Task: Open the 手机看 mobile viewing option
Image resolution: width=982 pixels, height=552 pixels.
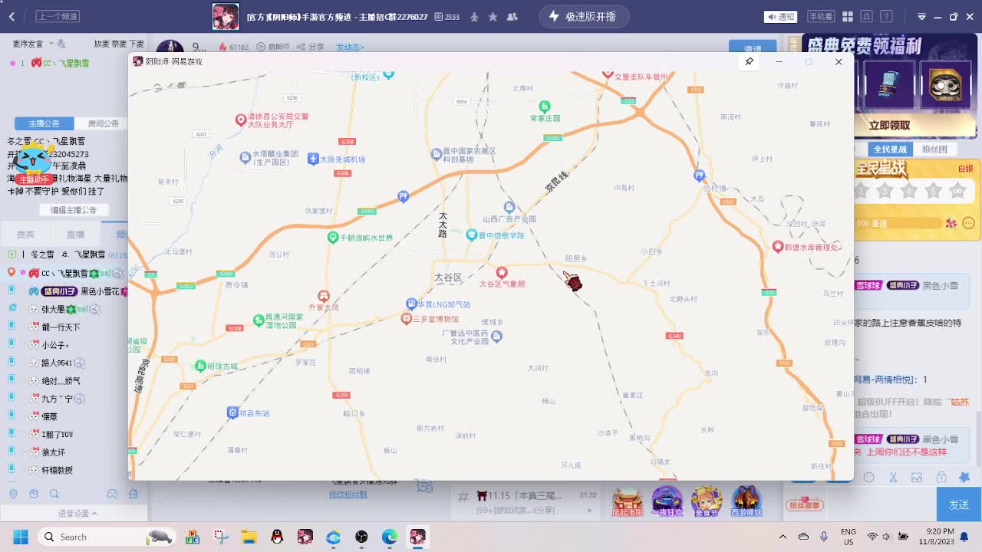Action: click(x=822, y=16)
